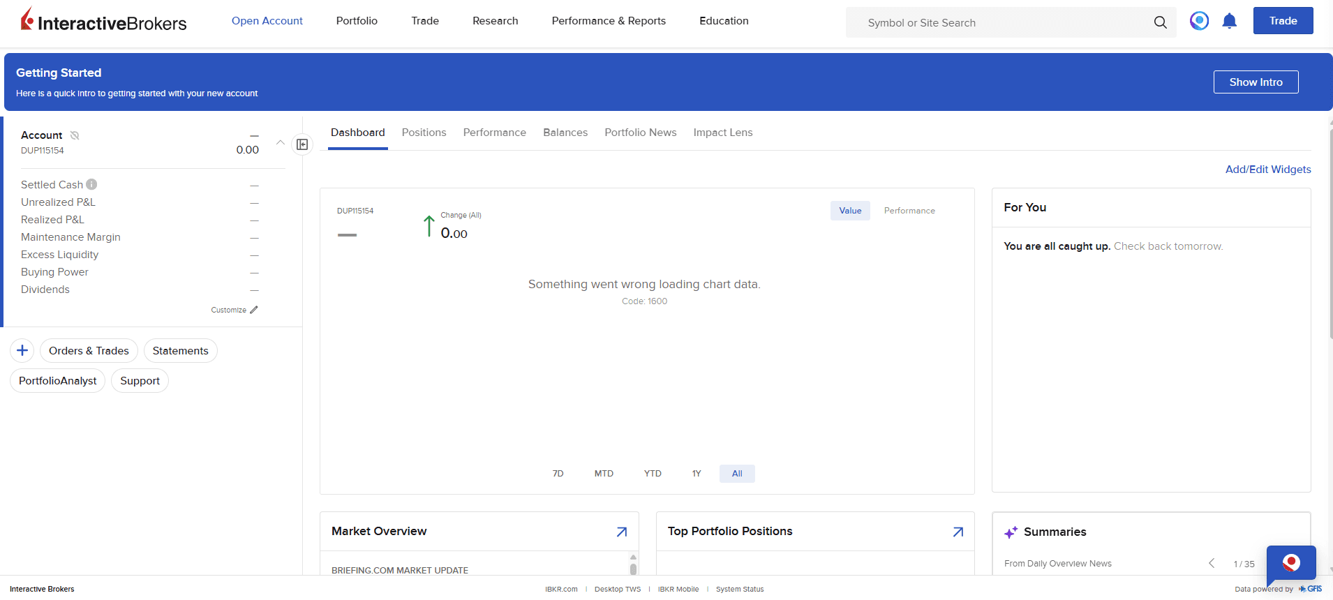This screenshot has height=600, width=1333.
Task: Click the System Status footer link
Action: (740, 590)
